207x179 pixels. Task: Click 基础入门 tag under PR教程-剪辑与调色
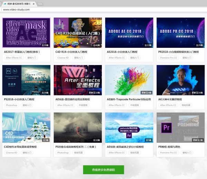187,152
